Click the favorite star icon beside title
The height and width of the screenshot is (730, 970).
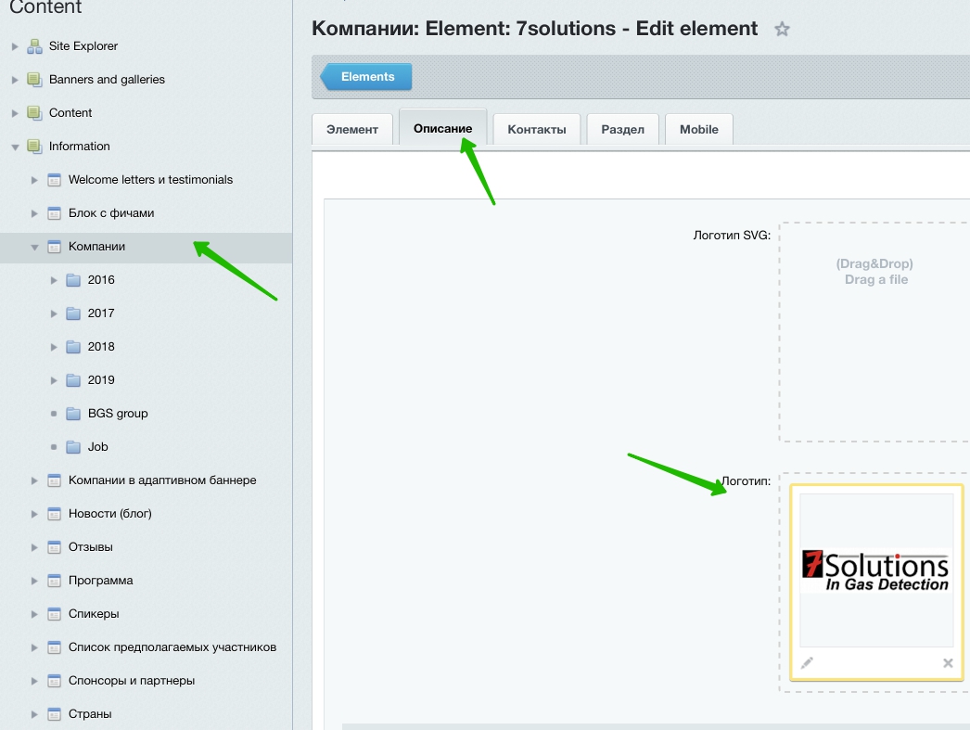click(x=782, y=30)
